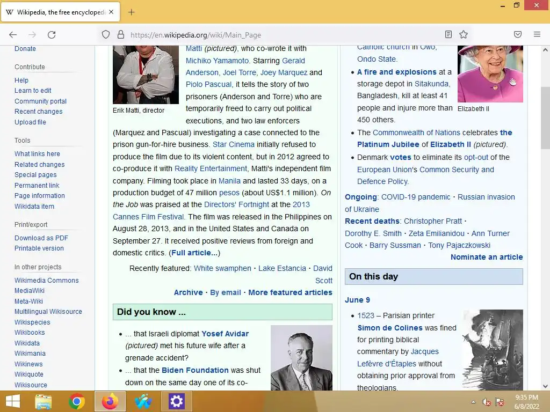Open Learn to edit link
550x412 pixels.
(x=33, y=90)
